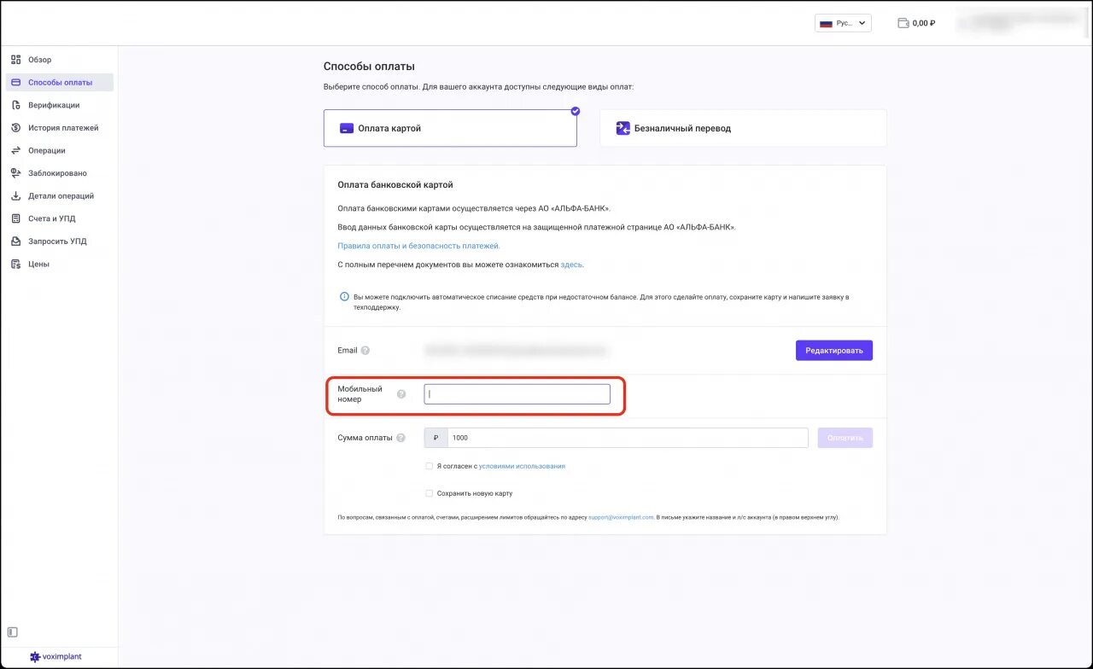Click the Детали операций download icon
The width and height of the screenshot is (1093, 669).
click(x=15, y=195)
